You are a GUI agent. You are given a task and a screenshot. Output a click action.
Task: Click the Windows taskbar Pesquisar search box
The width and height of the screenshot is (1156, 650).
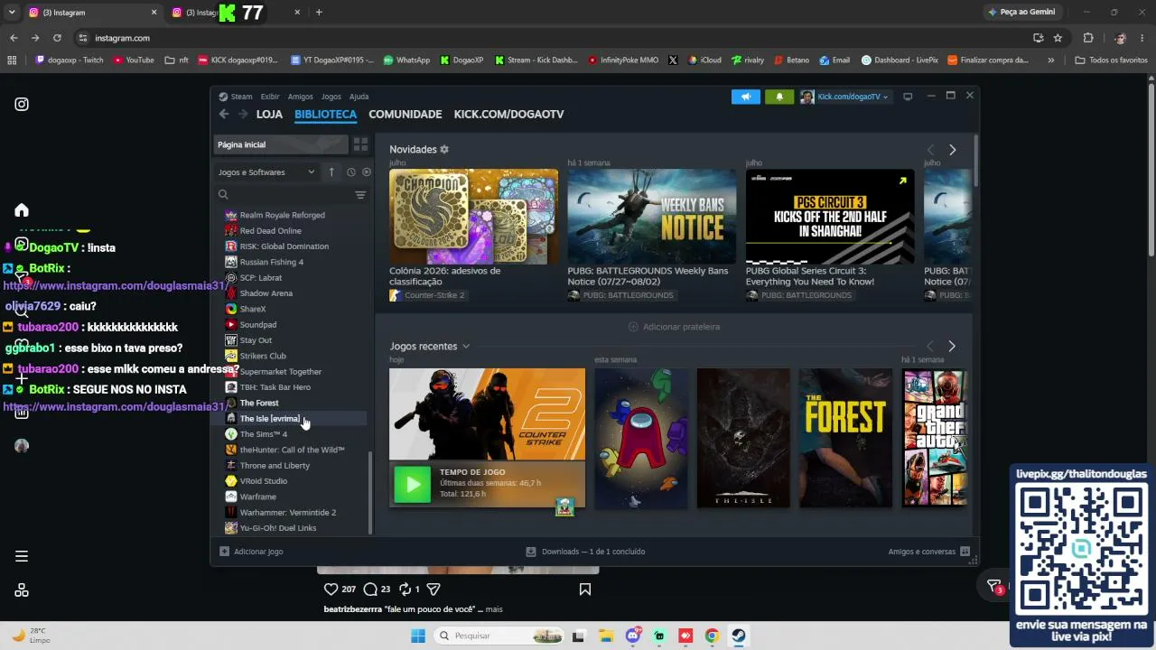coord(500,636)
